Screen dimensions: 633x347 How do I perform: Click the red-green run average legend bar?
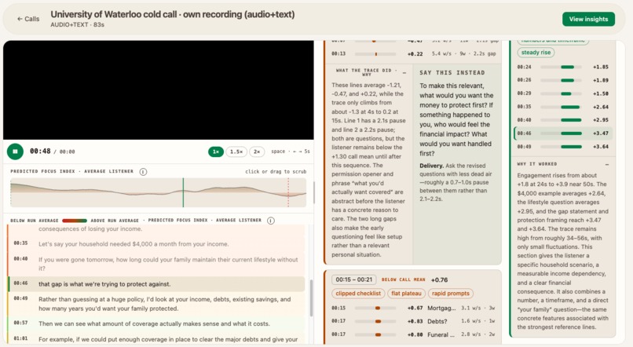point(75,221)
